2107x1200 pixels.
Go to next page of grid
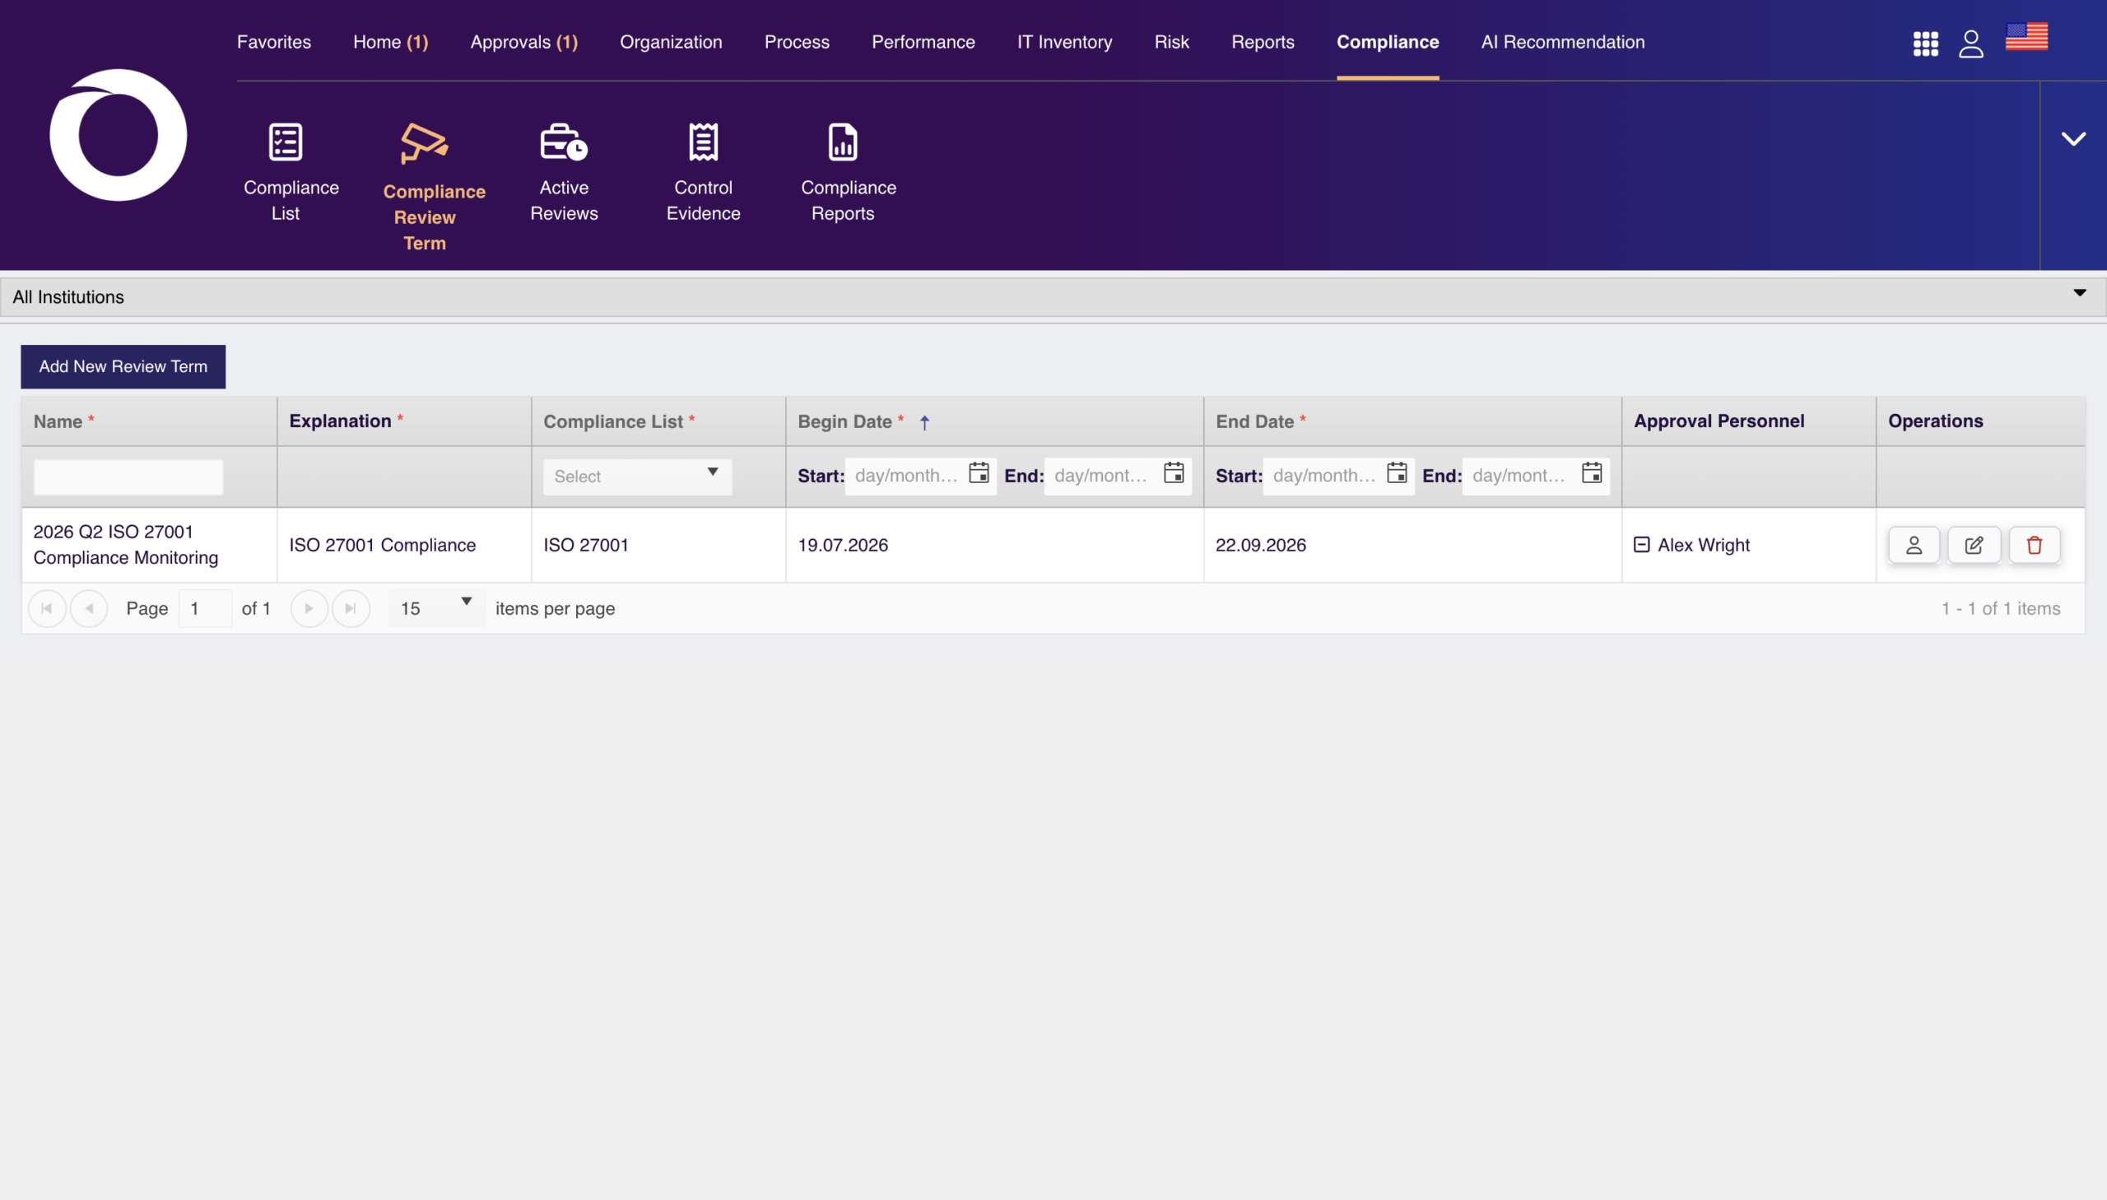click(309, 608)
